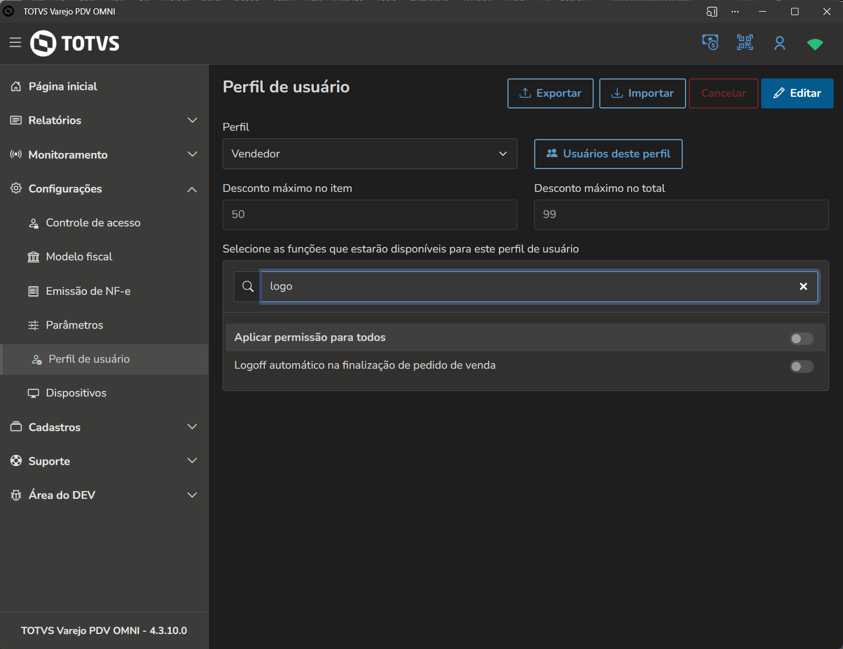Click the TOTVS logo in header
This screenshot has width=843, height=649.
click(75, 43)
